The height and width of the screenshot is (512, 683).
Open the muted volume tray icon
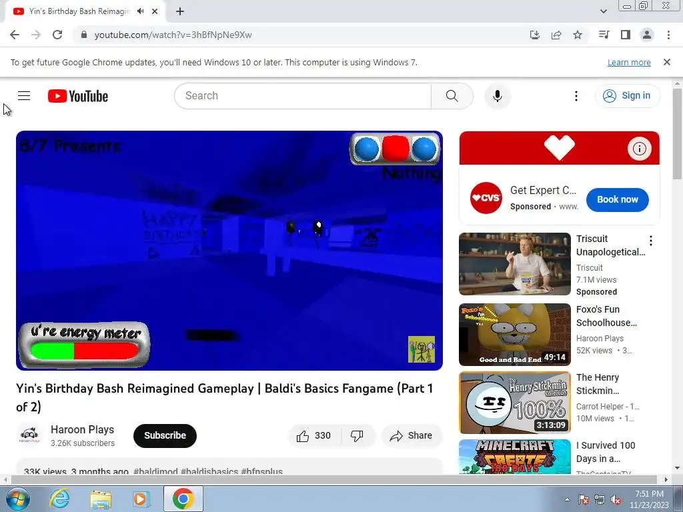point(616,499)
